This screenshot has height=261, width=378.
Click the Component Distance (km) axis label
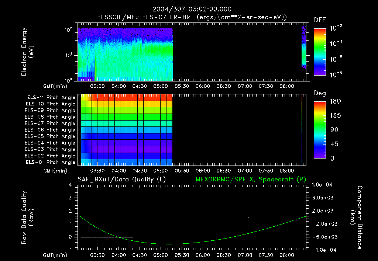356,217
